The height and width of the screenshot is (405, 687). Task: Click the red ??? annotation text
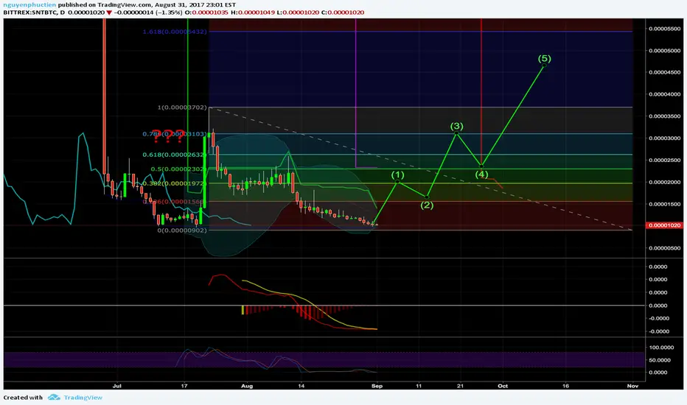pyautogui.click(x=169, y=136)
